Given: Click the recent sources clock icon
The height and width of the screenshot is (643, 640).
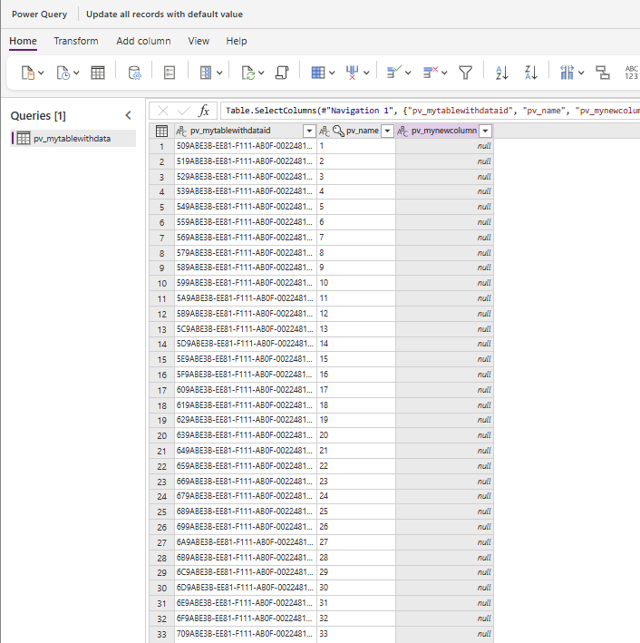Looking at the screenshot, I should click(x=63, y=73).
